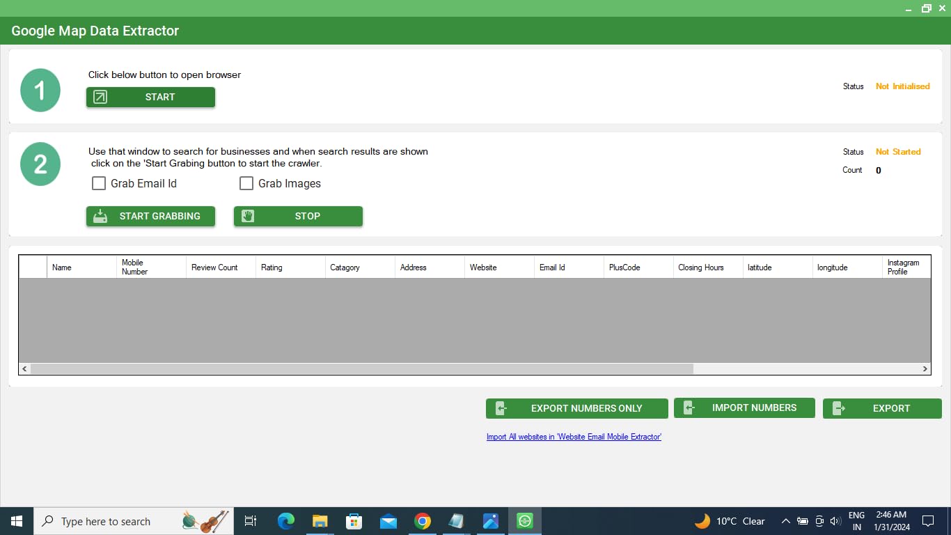Close the Google Map Data Extractor window
This screenshot has height=535, width=951.
pyautogui.click(x=943, y=8)
